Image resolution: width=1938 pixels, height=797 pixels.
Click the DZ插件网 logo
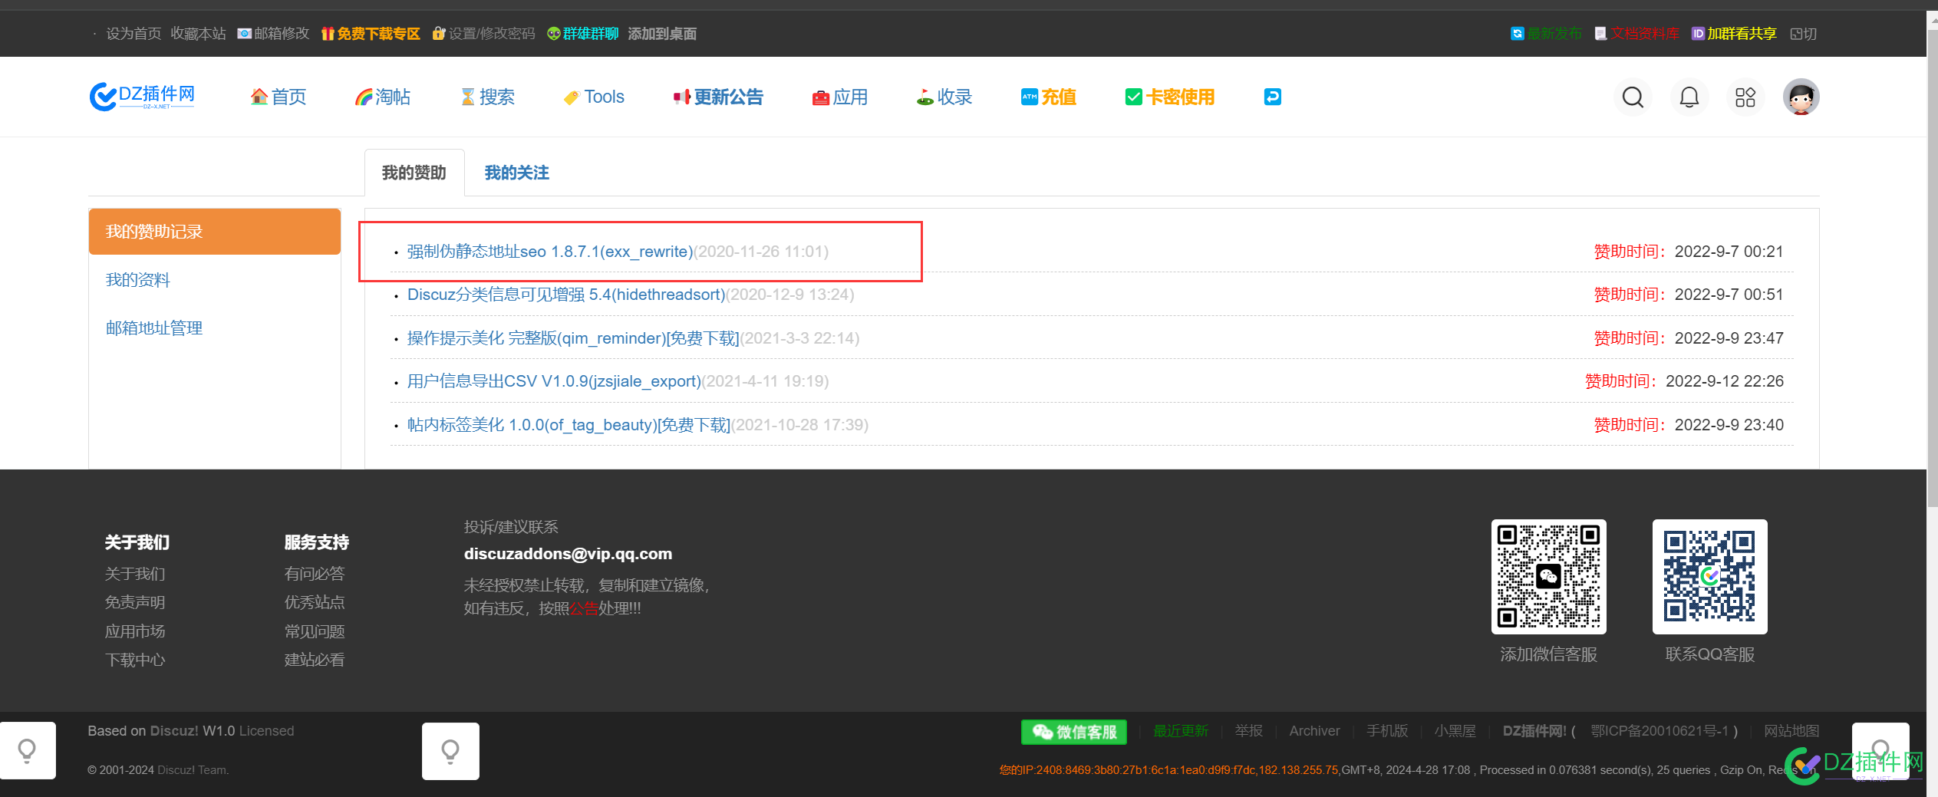coord(142,97)
